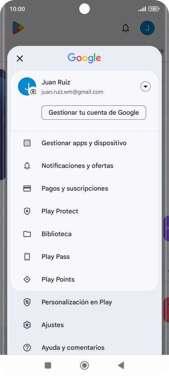
Task: Tap the recent apps square button
Action: click(48, 365)
